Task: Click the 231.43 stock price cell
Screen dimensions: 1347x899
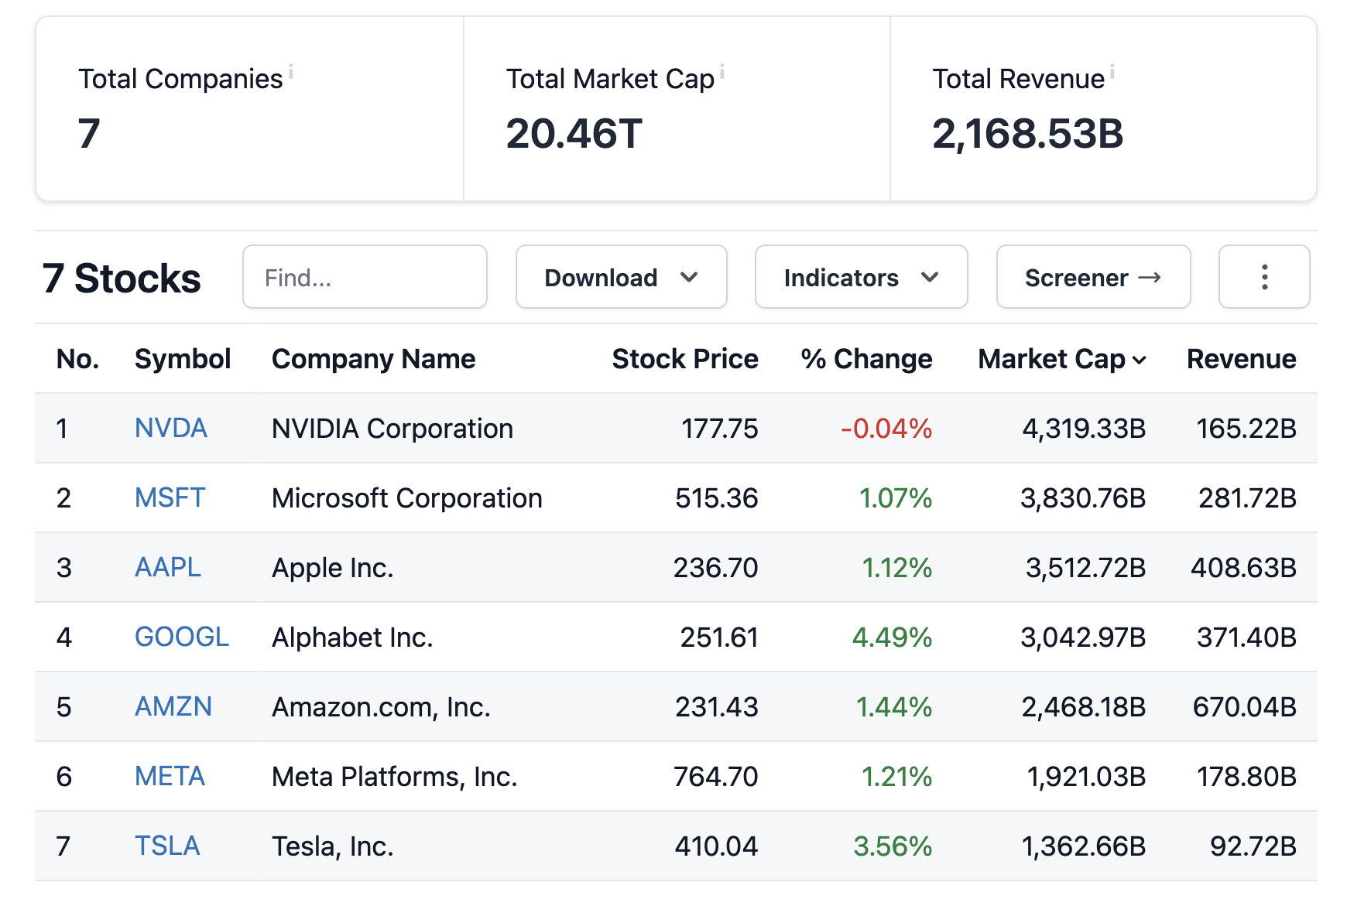Action: [x=716, y=706]
